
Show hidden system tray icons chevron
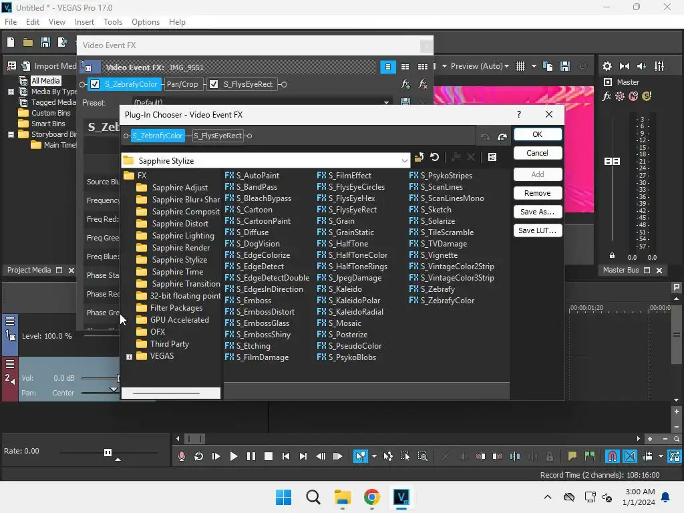point(548,497)
